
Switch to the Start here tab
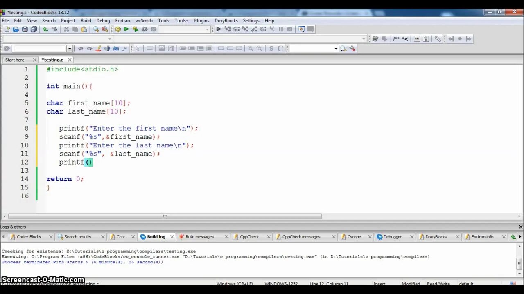coord(15,60)
